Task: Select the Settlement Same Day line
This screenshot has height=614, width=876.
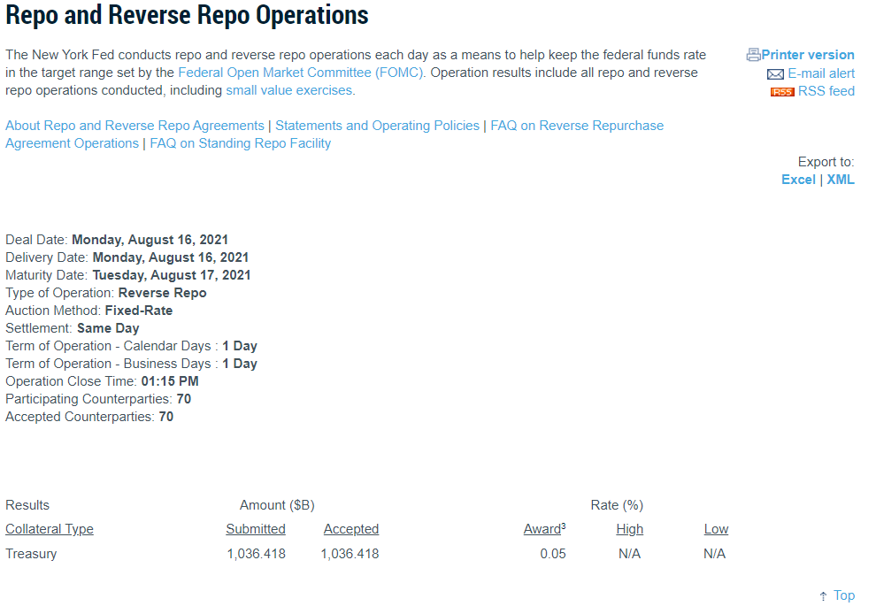Action: tap(72, 328)
